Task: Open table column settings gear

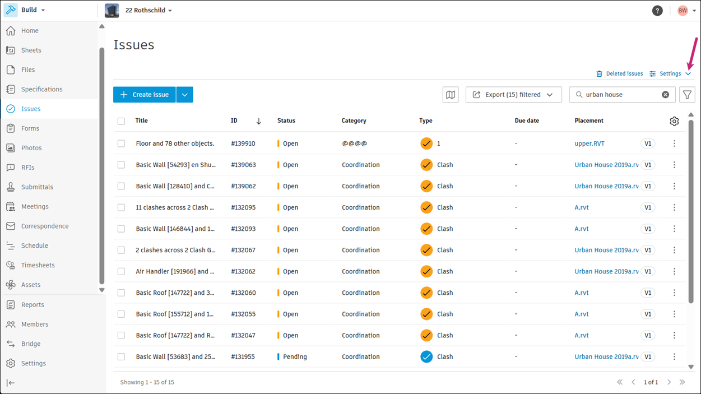Action: click(x=674, y=121)
